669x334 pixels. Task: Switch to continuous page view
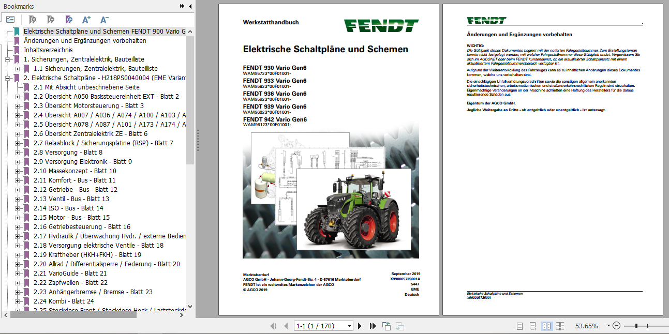[533, 326]
